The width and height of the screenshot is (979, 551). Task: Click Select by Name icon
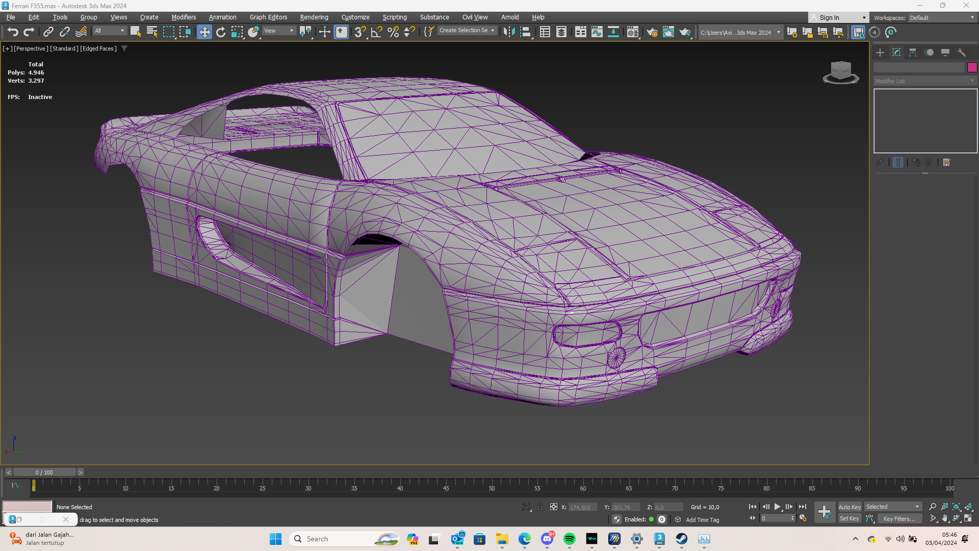tap(152, 32)
